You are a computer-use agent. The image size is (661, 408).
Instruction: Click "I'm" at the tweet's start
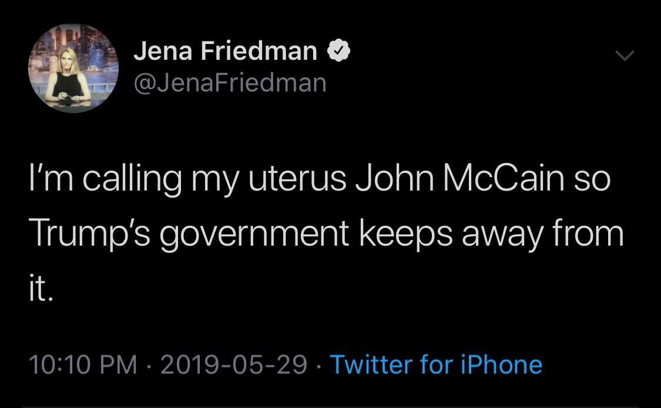48,180
